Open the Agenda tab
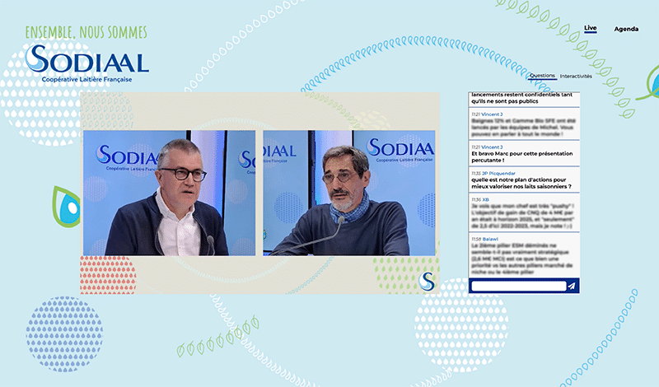This screenshot has height=387, width=659. click(x=626, y=29)
